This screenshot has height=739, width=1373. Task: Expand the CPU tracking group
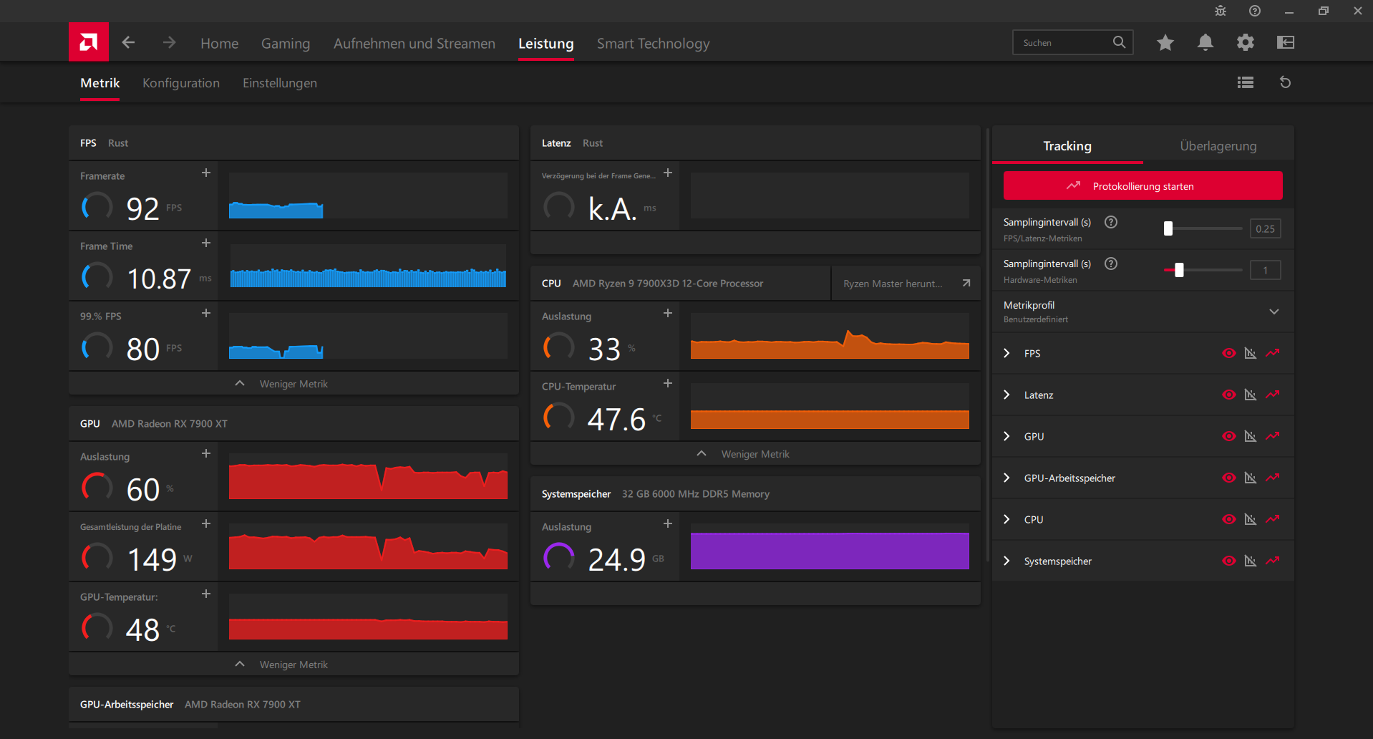(1007, 519)
